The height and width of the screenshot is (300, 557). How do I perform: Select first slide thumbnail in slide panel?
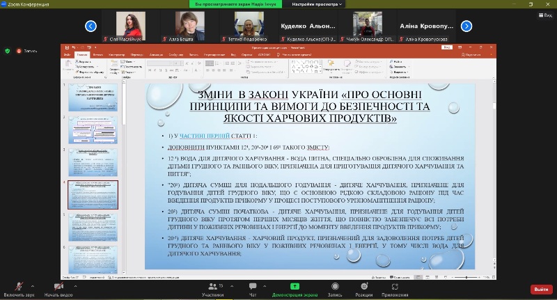(x=93, y=97)
